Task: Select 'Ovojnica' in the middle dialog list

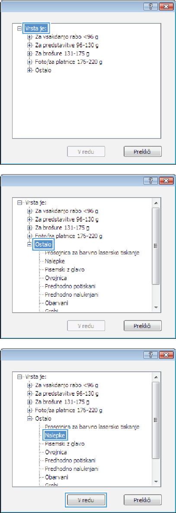Action: coord(56,278)
